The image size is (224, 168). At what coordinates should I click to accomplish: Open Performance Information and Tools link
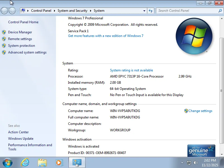point(30,147)
